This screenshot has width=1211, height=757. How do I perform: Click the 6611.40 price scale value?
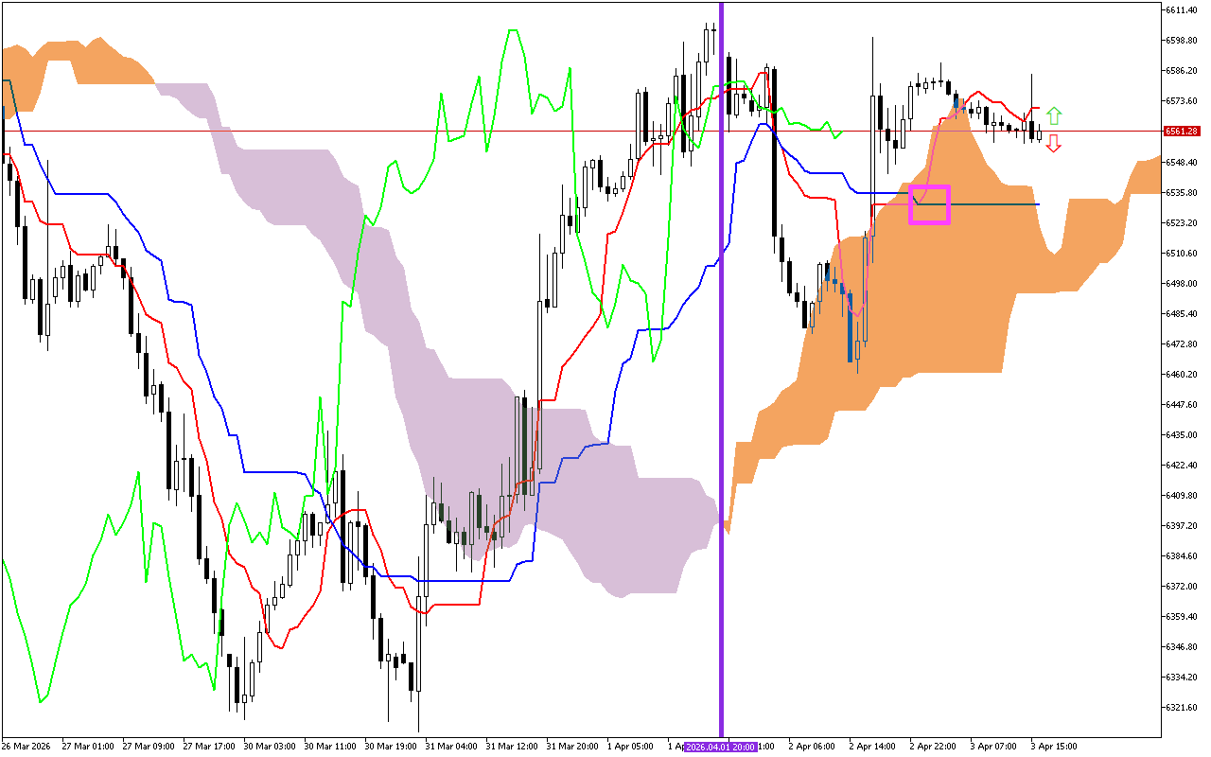1180,11
